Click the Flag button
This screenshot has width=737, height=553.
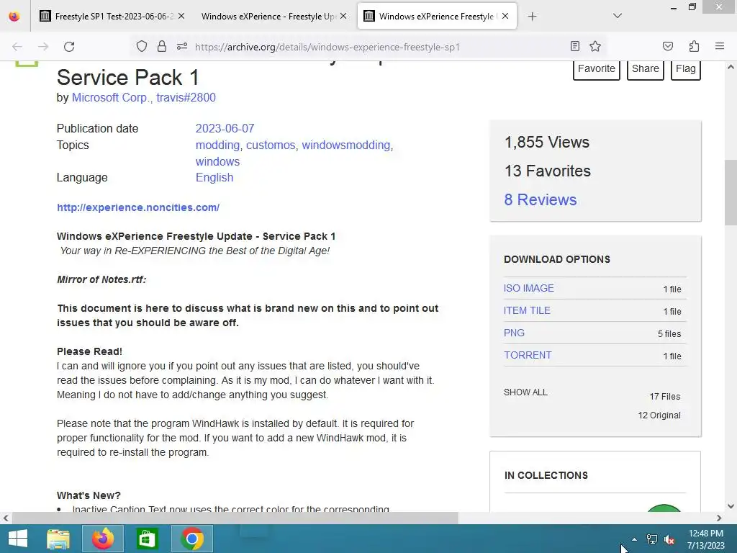(686, 69)
